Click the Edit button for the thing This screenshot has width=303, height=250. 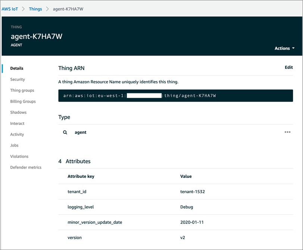(289, 67)
